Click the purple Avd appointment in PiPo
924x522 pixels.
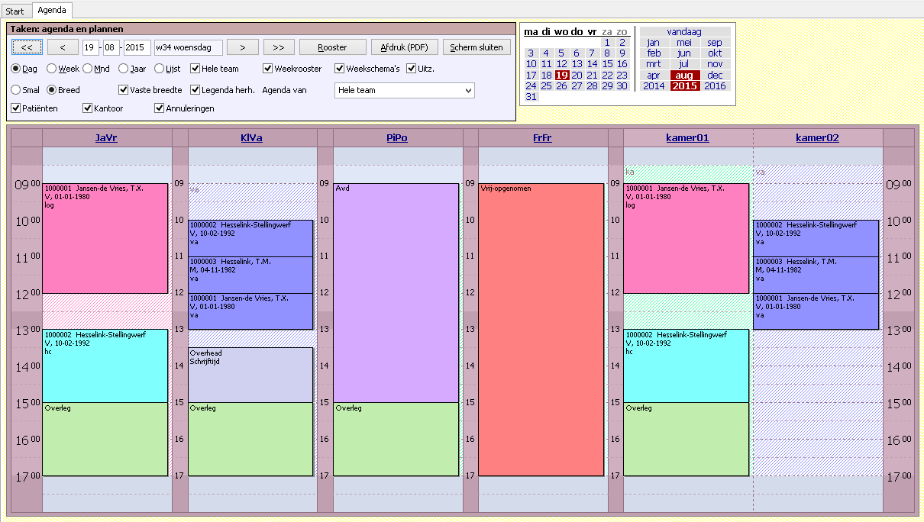(396, 290)
